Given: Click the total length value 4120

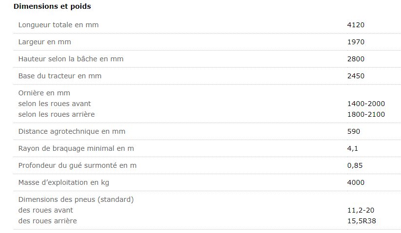Looking at the screenshot, I should (356, 25).
